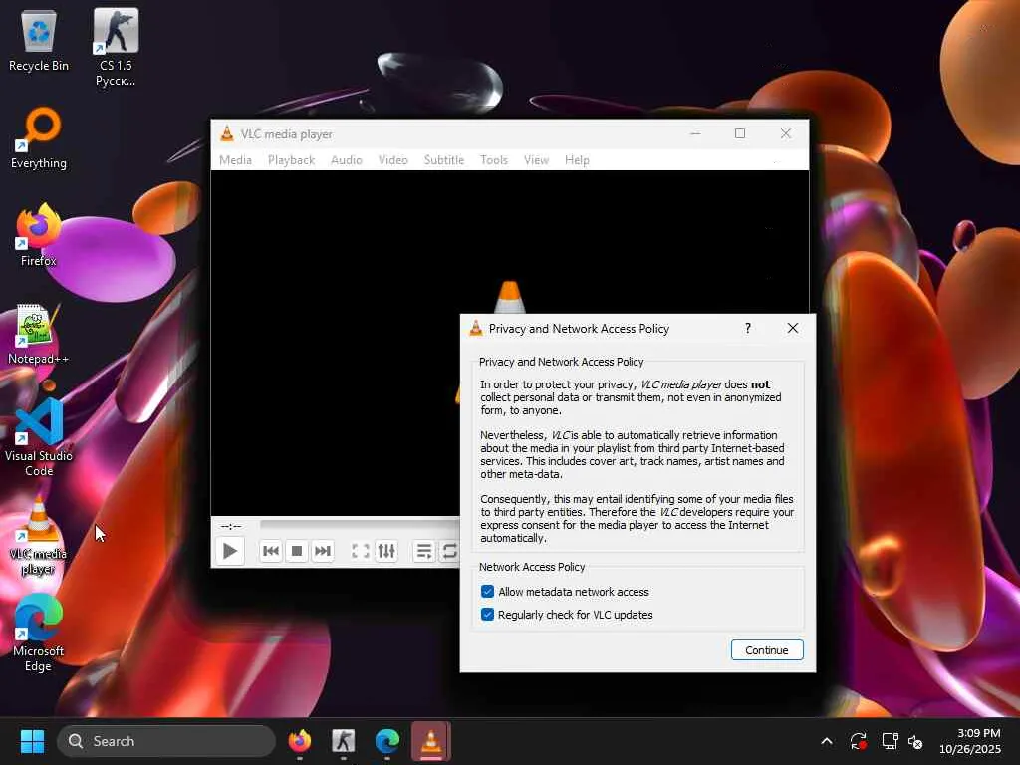This screenshot has height=765, width=1020.
Task: Open the network tray icon
Action: [x=890, y=741]
